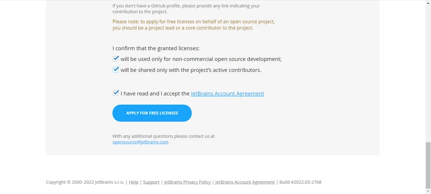Click the 'I have read and I accept the' label
The image size is (431, 194).
tap(155, 94)
